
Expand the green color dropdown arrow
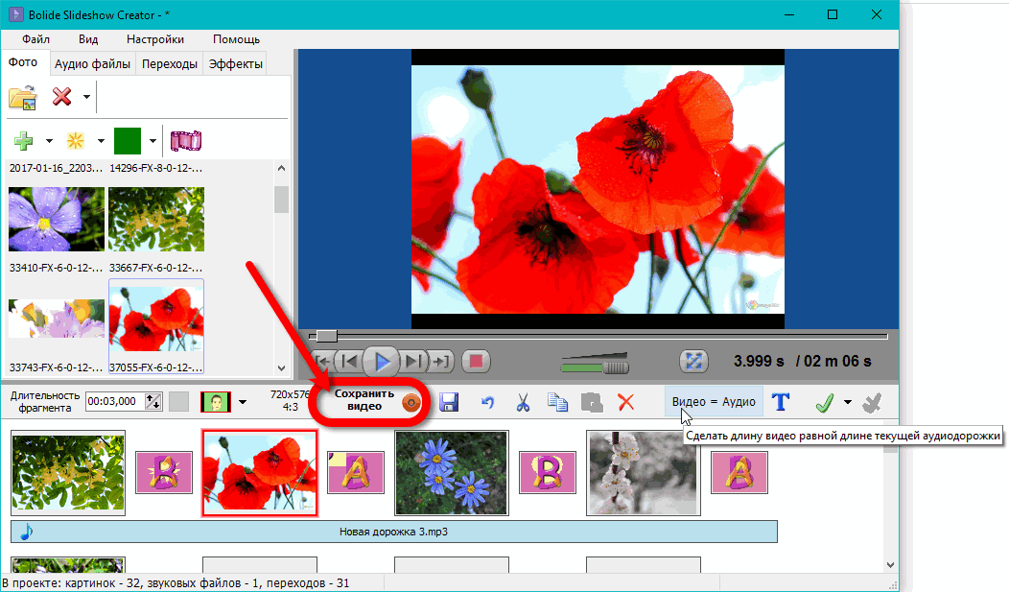pos(153,141)
